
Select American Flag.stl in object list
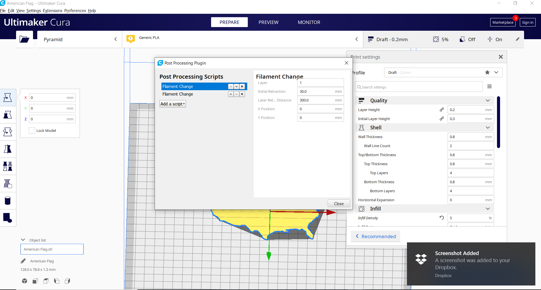[52, 249]
